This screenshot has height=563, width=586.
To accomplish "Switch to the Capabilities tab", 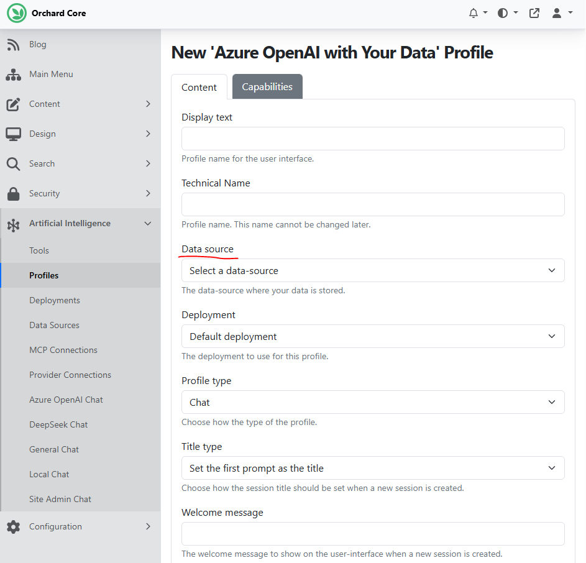I will [x=267, y=87].
